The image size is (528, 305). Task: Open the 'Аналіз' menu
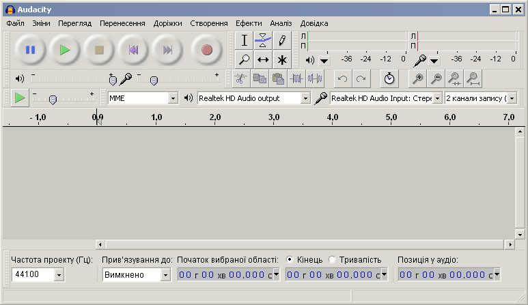pos(281,23)
